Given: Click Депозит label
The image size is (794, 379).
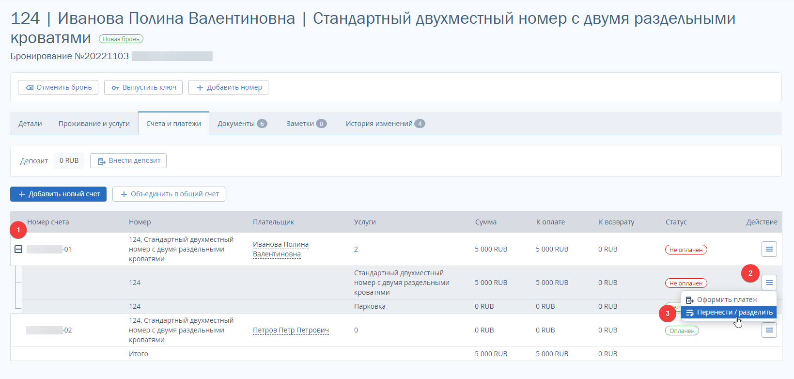Looking at the screenshot, I should 34,161.
